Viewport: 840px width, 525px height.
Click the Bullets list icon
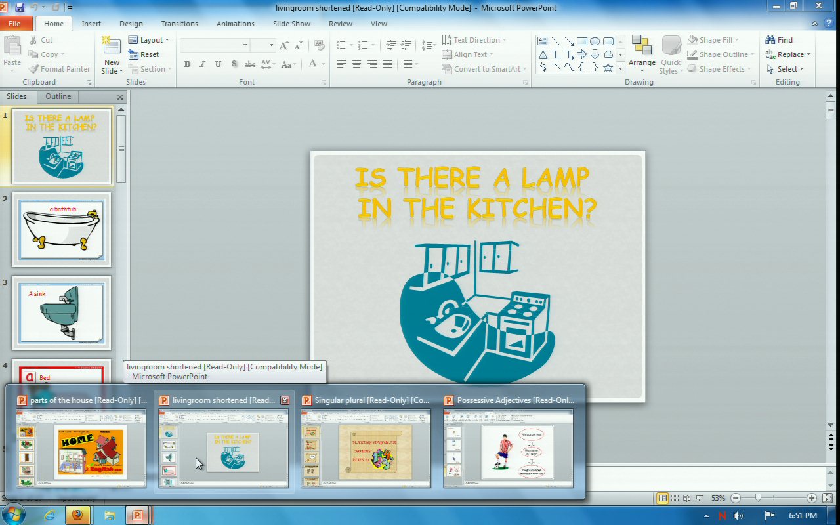341,45
